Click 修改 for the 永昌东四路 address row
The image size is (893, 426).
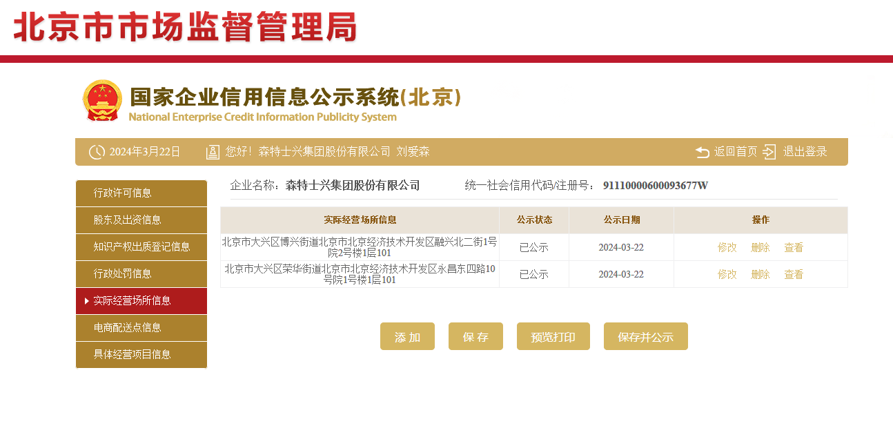click(727, 275)
